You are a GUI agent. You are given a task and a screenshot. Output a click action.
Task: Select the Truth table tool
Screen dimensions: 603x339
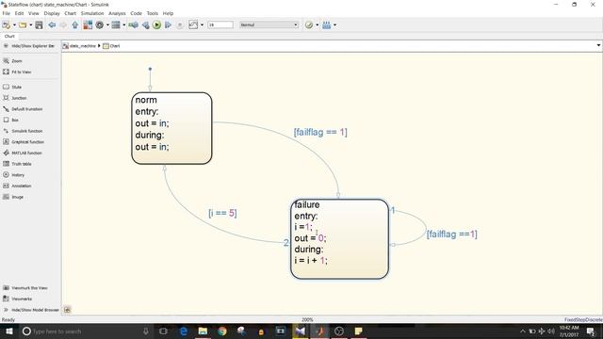[17, 164]
